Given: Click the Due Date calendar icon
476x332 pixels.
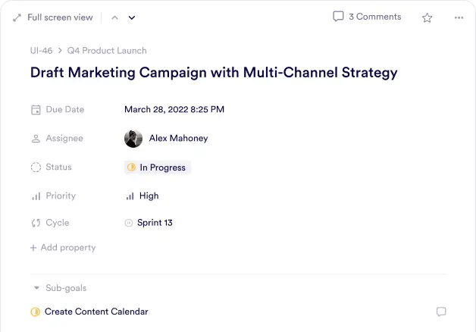Looking at the screenshot, I should click(x=36, y=110).
